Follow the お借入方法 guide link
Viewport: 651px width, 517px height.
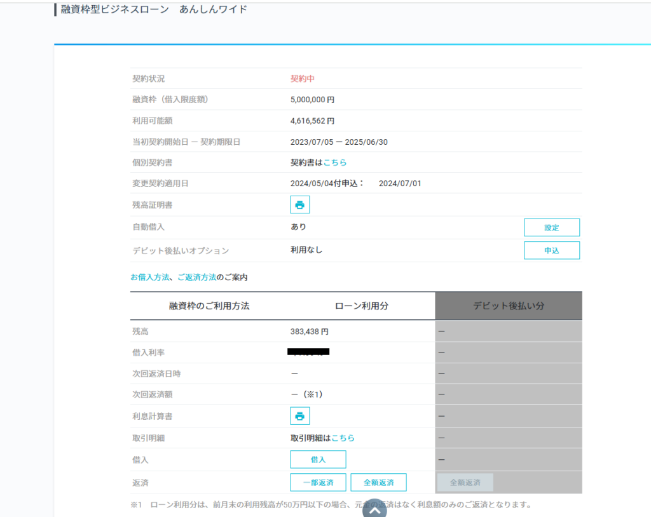(150, 278)
